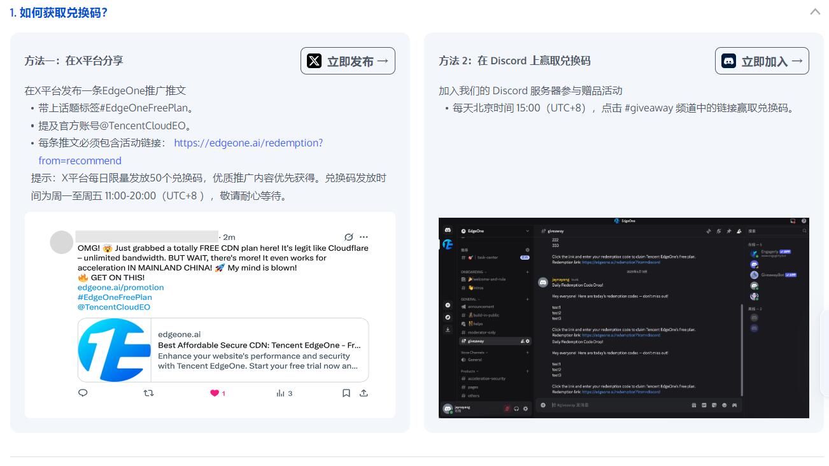Viewport: 829px width, 466px height.
Task: Click the 在X平台发布一条EdgeOne推广推文 line
Action: point(105,91)
